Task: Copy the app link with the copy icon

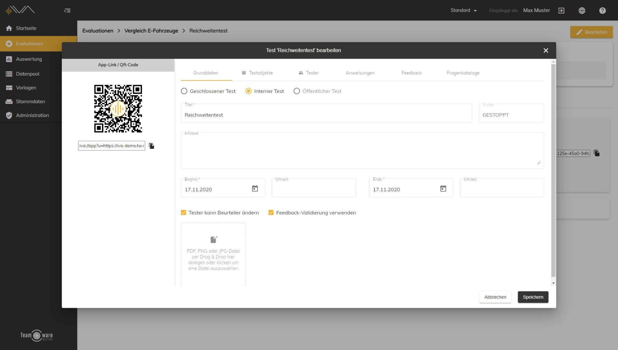Action: click(x=151, y=146)
